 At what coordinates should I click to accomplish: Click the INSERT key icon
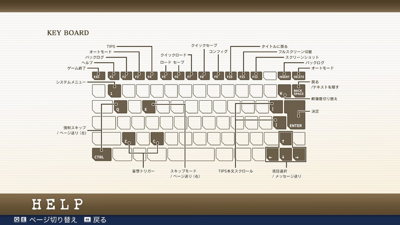[284, 76]
